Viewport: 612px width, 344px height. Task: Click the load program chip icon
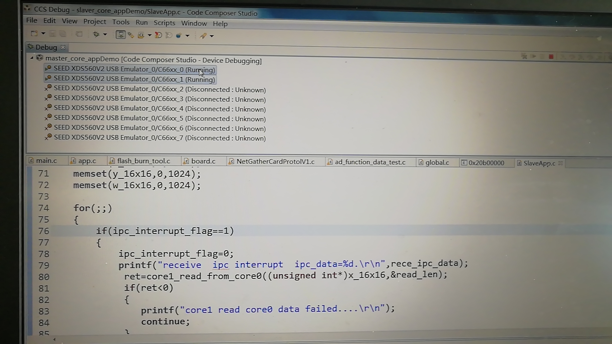tap(141, 35)
